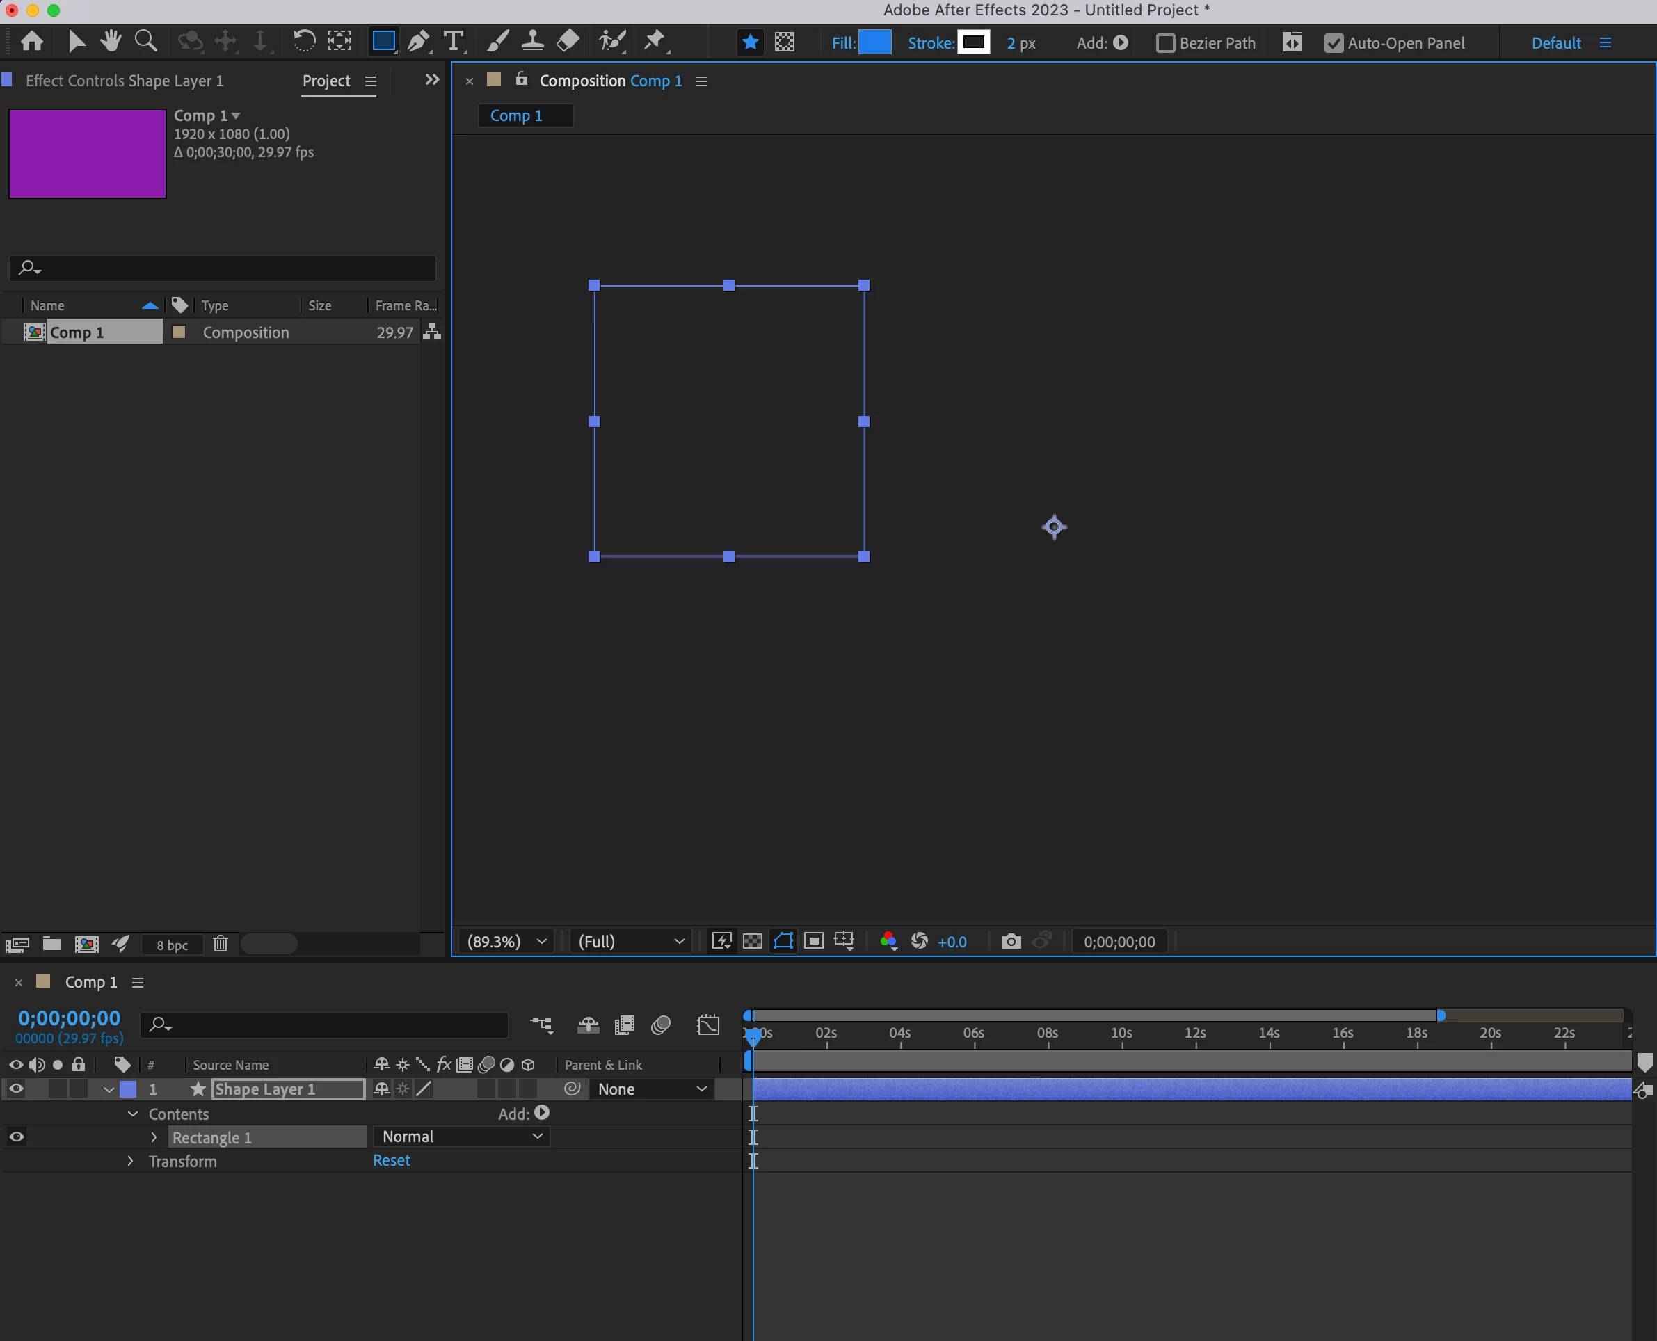This screenshot has width=1657, height=1341.
Task: Select the Horizontal Type tool
Action: pos(454,42)
